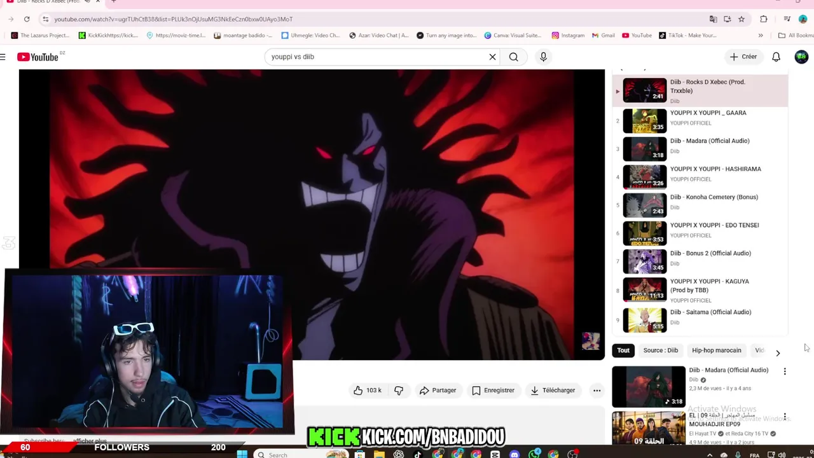Open options for suggested Diib - Madara video
Screen dimensions: 814x458
785,371
